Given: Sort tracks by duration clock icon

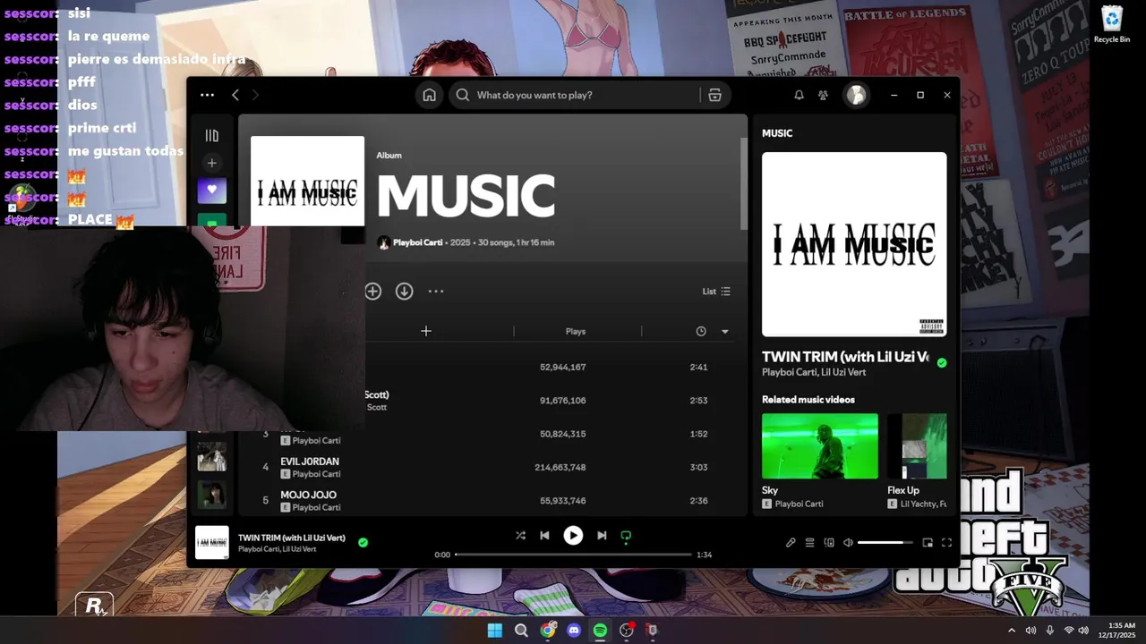Looking at the screenshot, I should click(701, 331).
